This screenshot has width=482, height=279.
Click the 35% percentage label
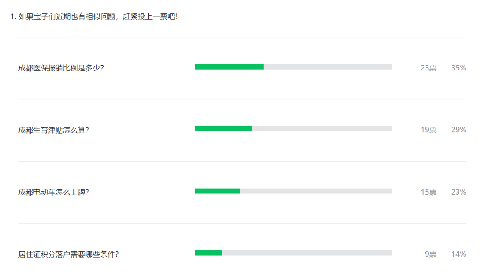[459, 68]
